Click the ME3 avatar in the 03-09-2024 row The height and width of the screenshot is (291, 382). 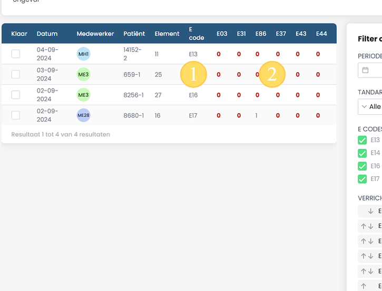(x=84, y=74)
